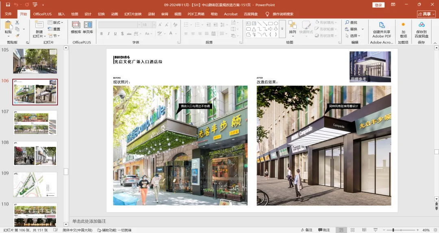Click Replace (替换) button
439x233 pixels.
click(351, 29)
